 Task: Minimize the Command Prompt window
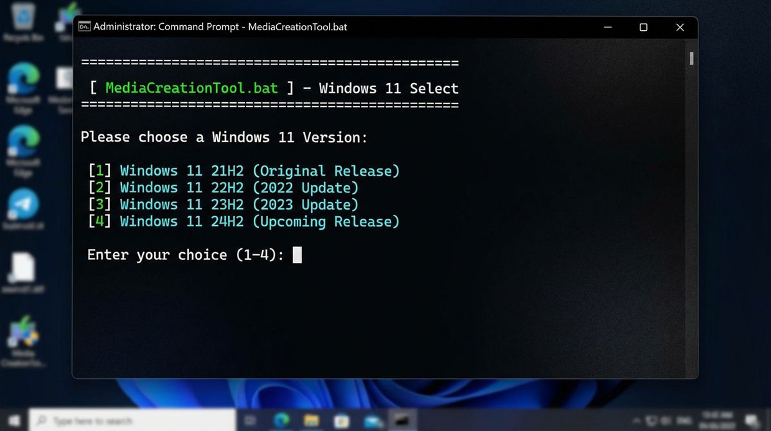608,27
